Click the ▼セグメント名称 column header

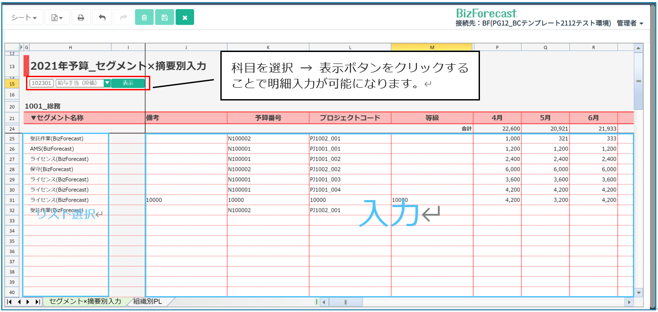pyautogui.click(x=57, y=118)
